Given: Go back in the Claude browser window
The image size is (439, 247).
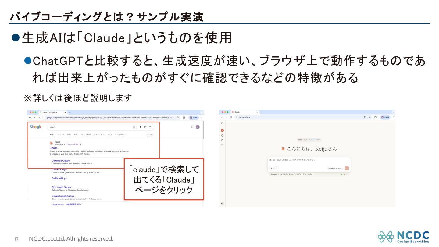Looking at the screenshot, I should pyautogui.click(x=222, y=117).
